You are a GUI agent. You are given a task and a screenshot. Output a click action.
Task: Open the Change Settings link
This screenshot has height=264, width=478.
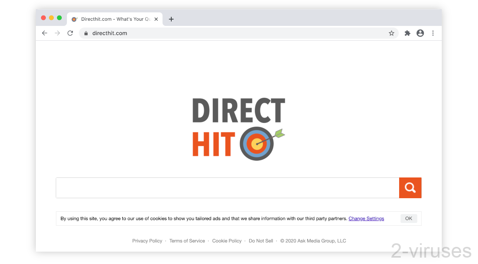click(366, 218)
